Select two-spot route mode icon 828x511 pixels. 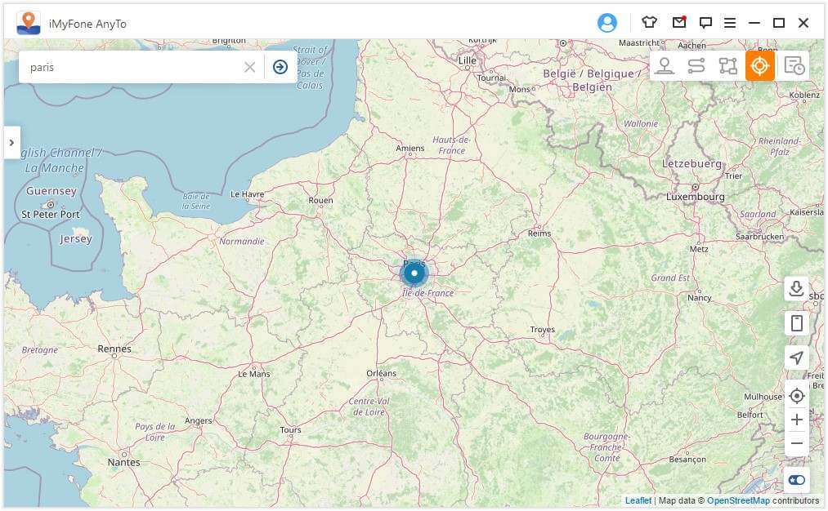(696, 66)
